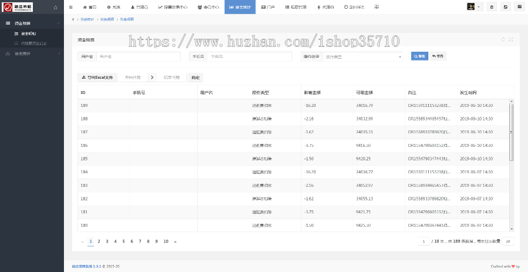
Task: Click the 用户名 search input field
Action: point(138,57)
